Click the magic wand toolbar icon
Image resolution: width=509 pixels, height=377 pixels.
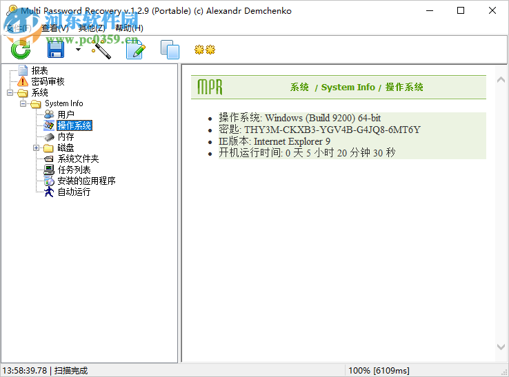101,50
